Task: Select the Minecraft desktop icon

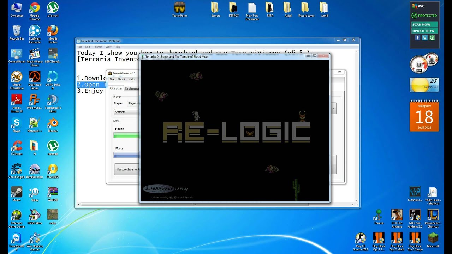Action: tap(433, 240)
